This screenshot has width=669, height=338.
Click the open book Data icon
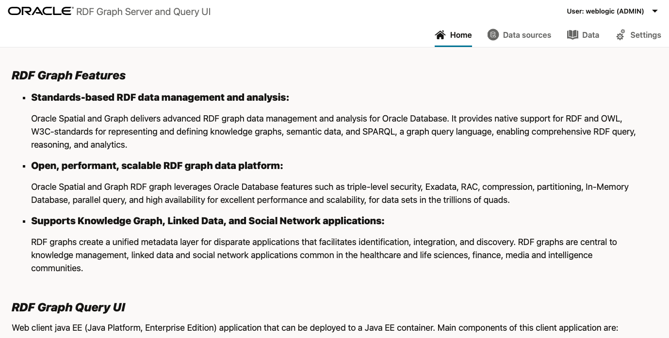pyautogui.click(x=572, y=35)
